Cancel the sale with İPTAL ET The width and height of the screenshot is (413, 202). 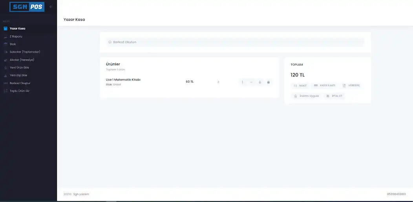tap(334, 96)
